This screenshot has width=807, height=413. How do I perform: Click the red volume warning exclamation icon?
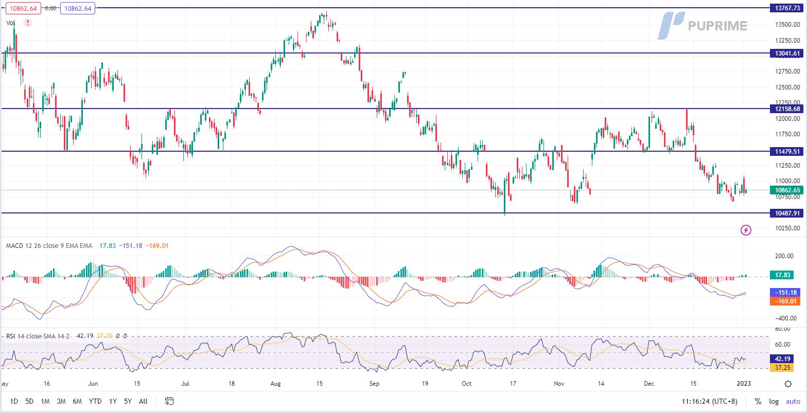(28, 23)
